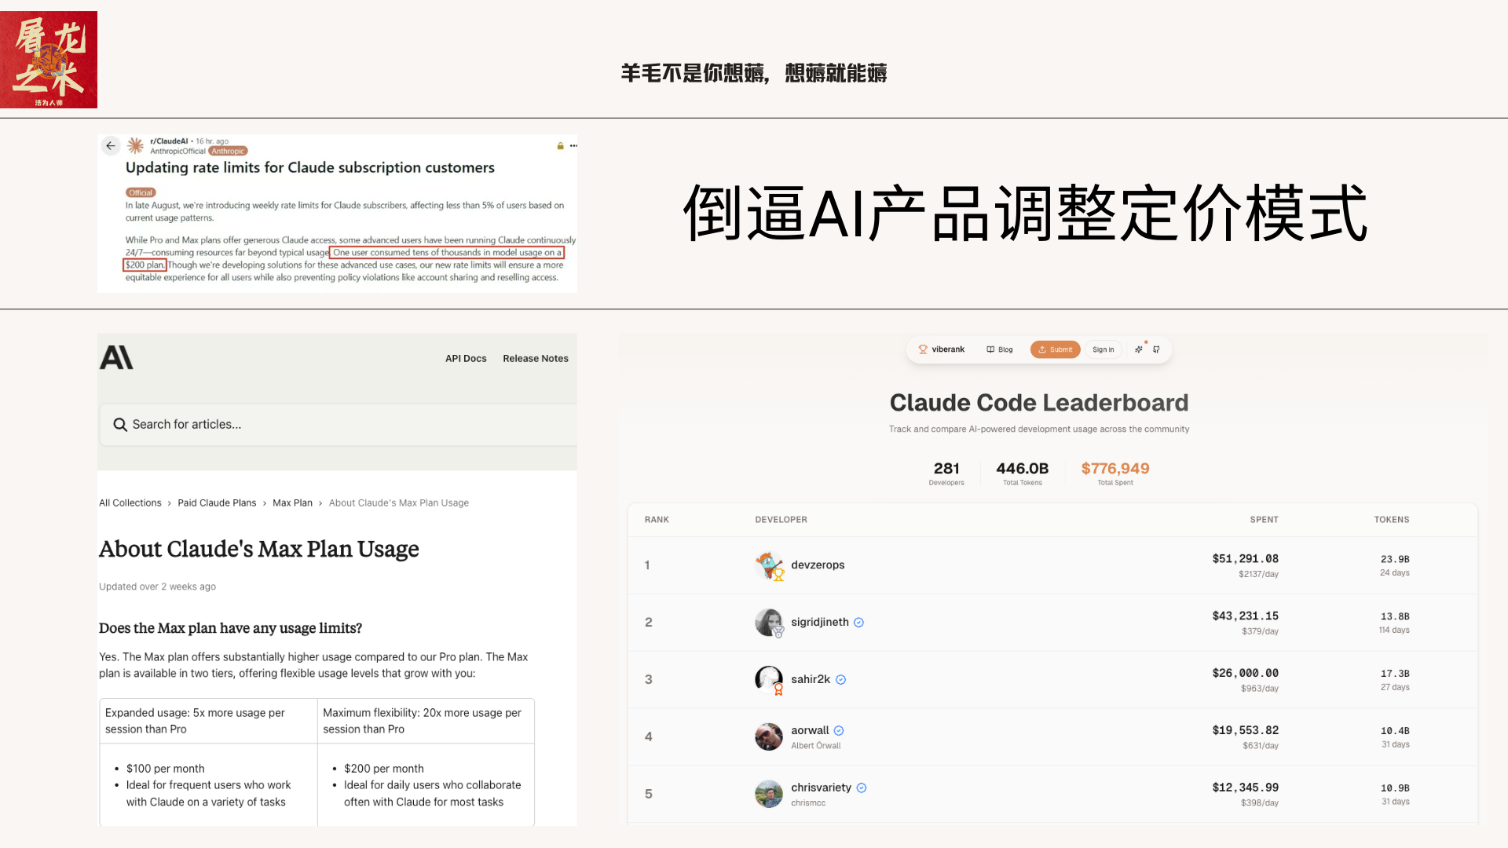
Task: Click the AnthropicOfficial username
Action: (178, 152)
